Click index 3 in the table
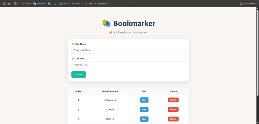This screenshot has width=259, height=124. (x=78, y=119)
